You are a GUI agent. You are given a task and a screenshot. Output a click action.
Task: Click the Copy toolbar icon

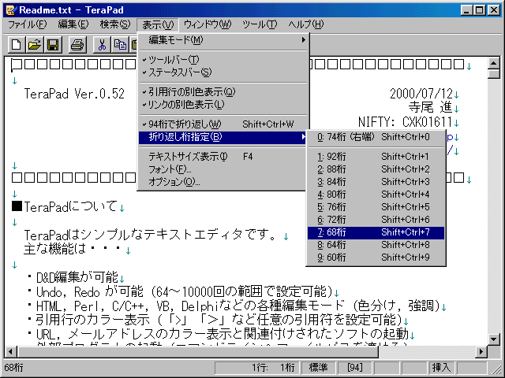(120, 45)
